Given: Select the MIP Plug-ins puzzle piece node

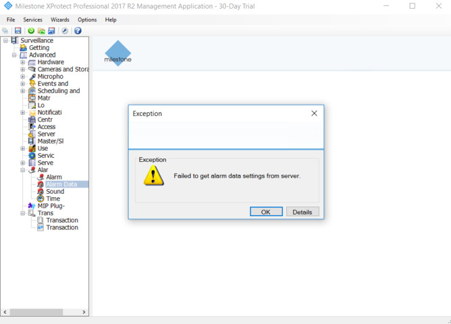Looking at the screenshot, I should (51, 206).
